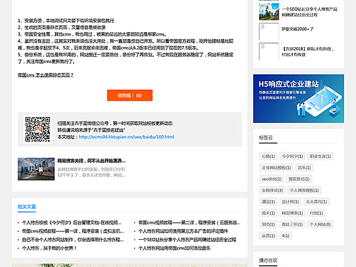Select the 职业生涯(1) tag

[320, 156]
